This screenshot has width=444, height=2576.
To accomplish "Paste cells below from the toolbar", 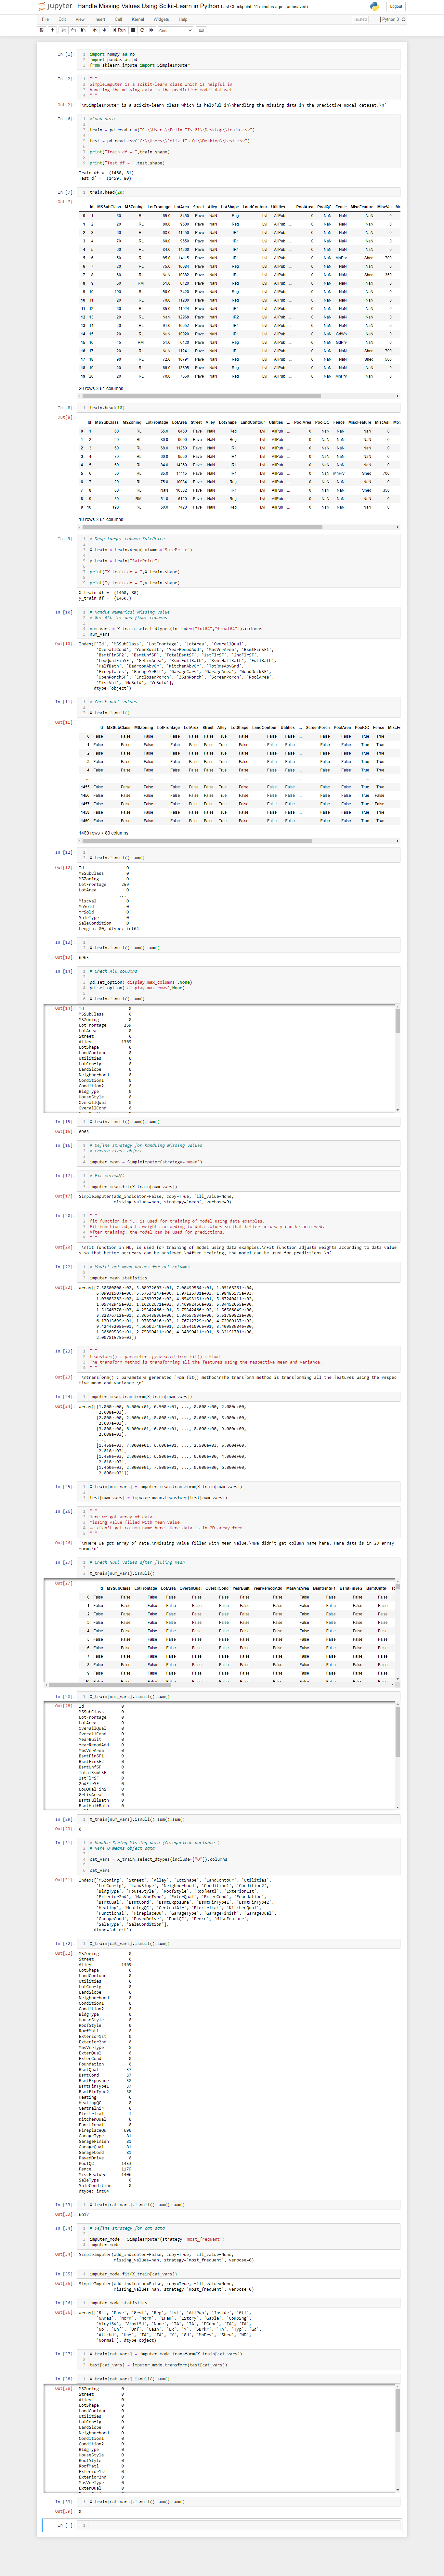I will click(x=83, y=30).
